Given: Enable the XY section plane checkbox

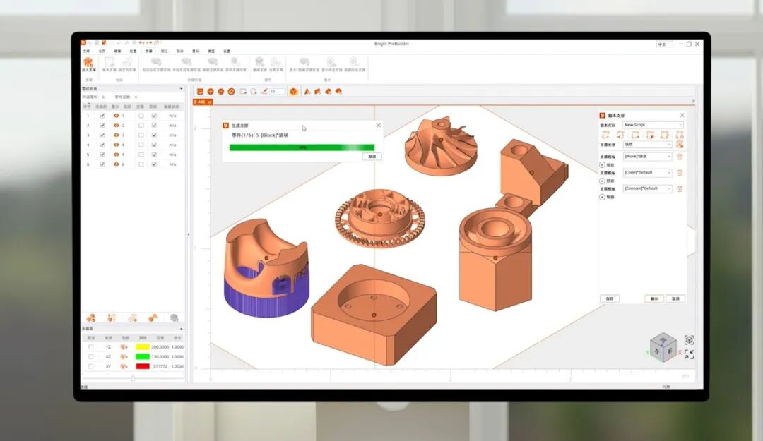Looking at the screenshot, I should [91, 366].
